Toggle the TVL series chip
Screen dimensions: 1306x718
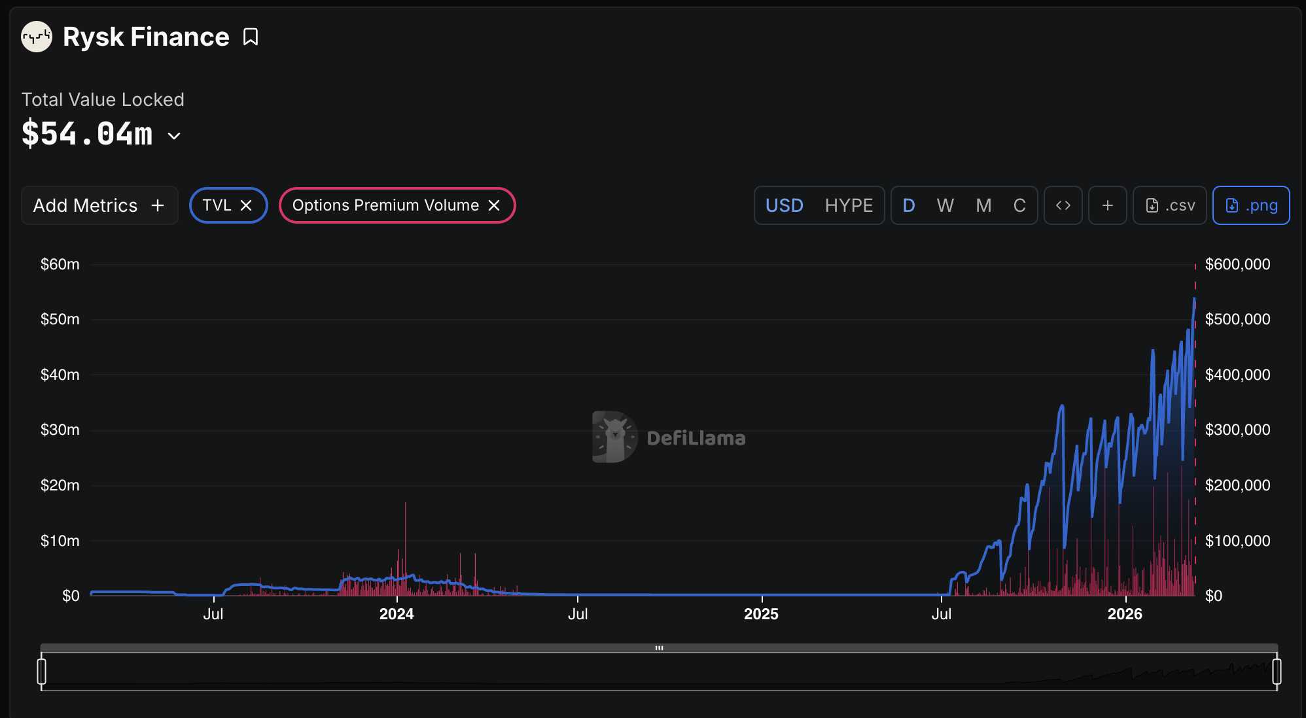217,205
